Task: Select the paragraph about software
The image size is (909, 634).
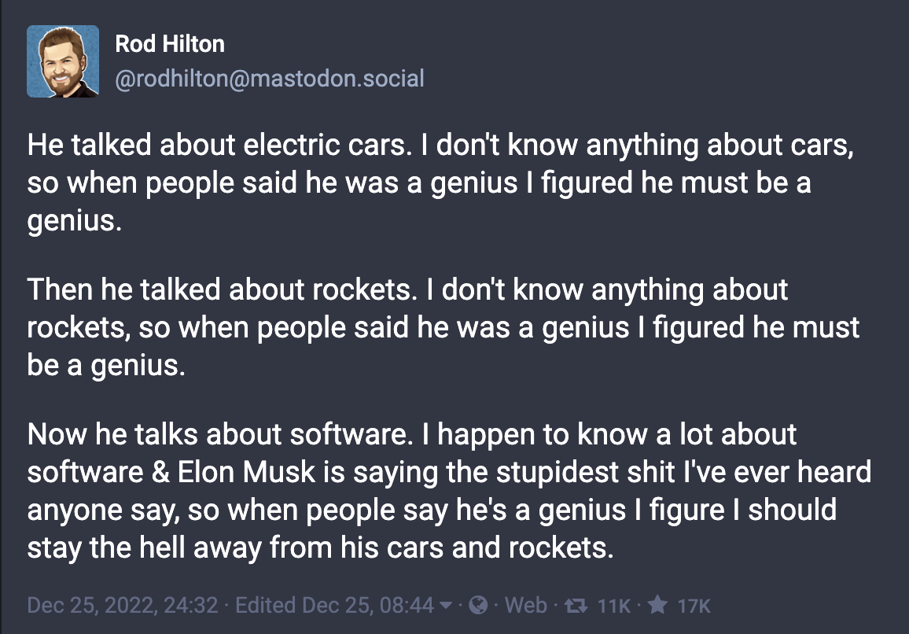Action: pos(449,491)
